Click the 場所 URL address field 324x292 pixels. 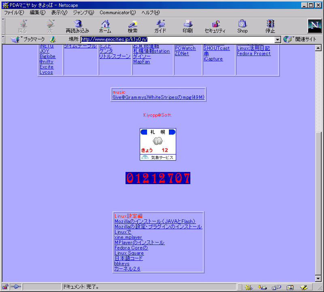point(178,39)
